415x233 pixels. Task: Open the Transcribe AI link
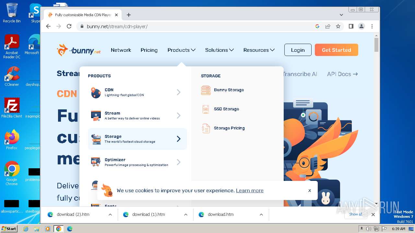300,74
